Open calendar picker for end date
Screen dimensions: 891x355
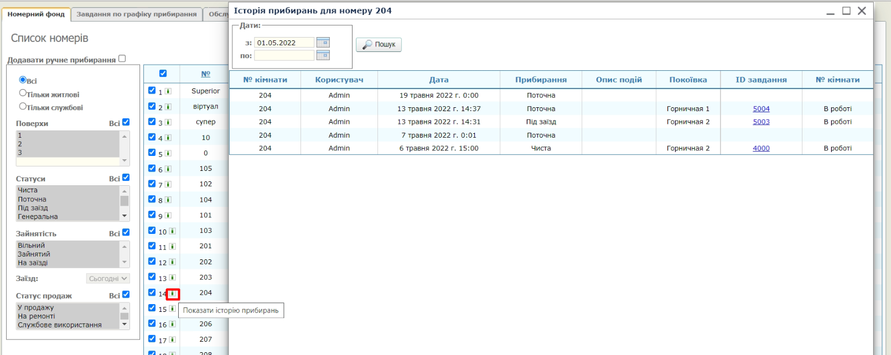(323, 55)
